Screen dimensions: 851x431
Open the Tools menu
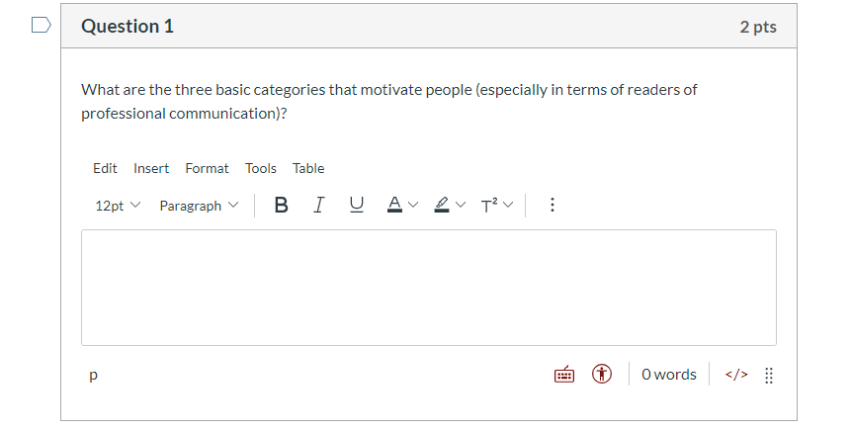tap(261, 168)
